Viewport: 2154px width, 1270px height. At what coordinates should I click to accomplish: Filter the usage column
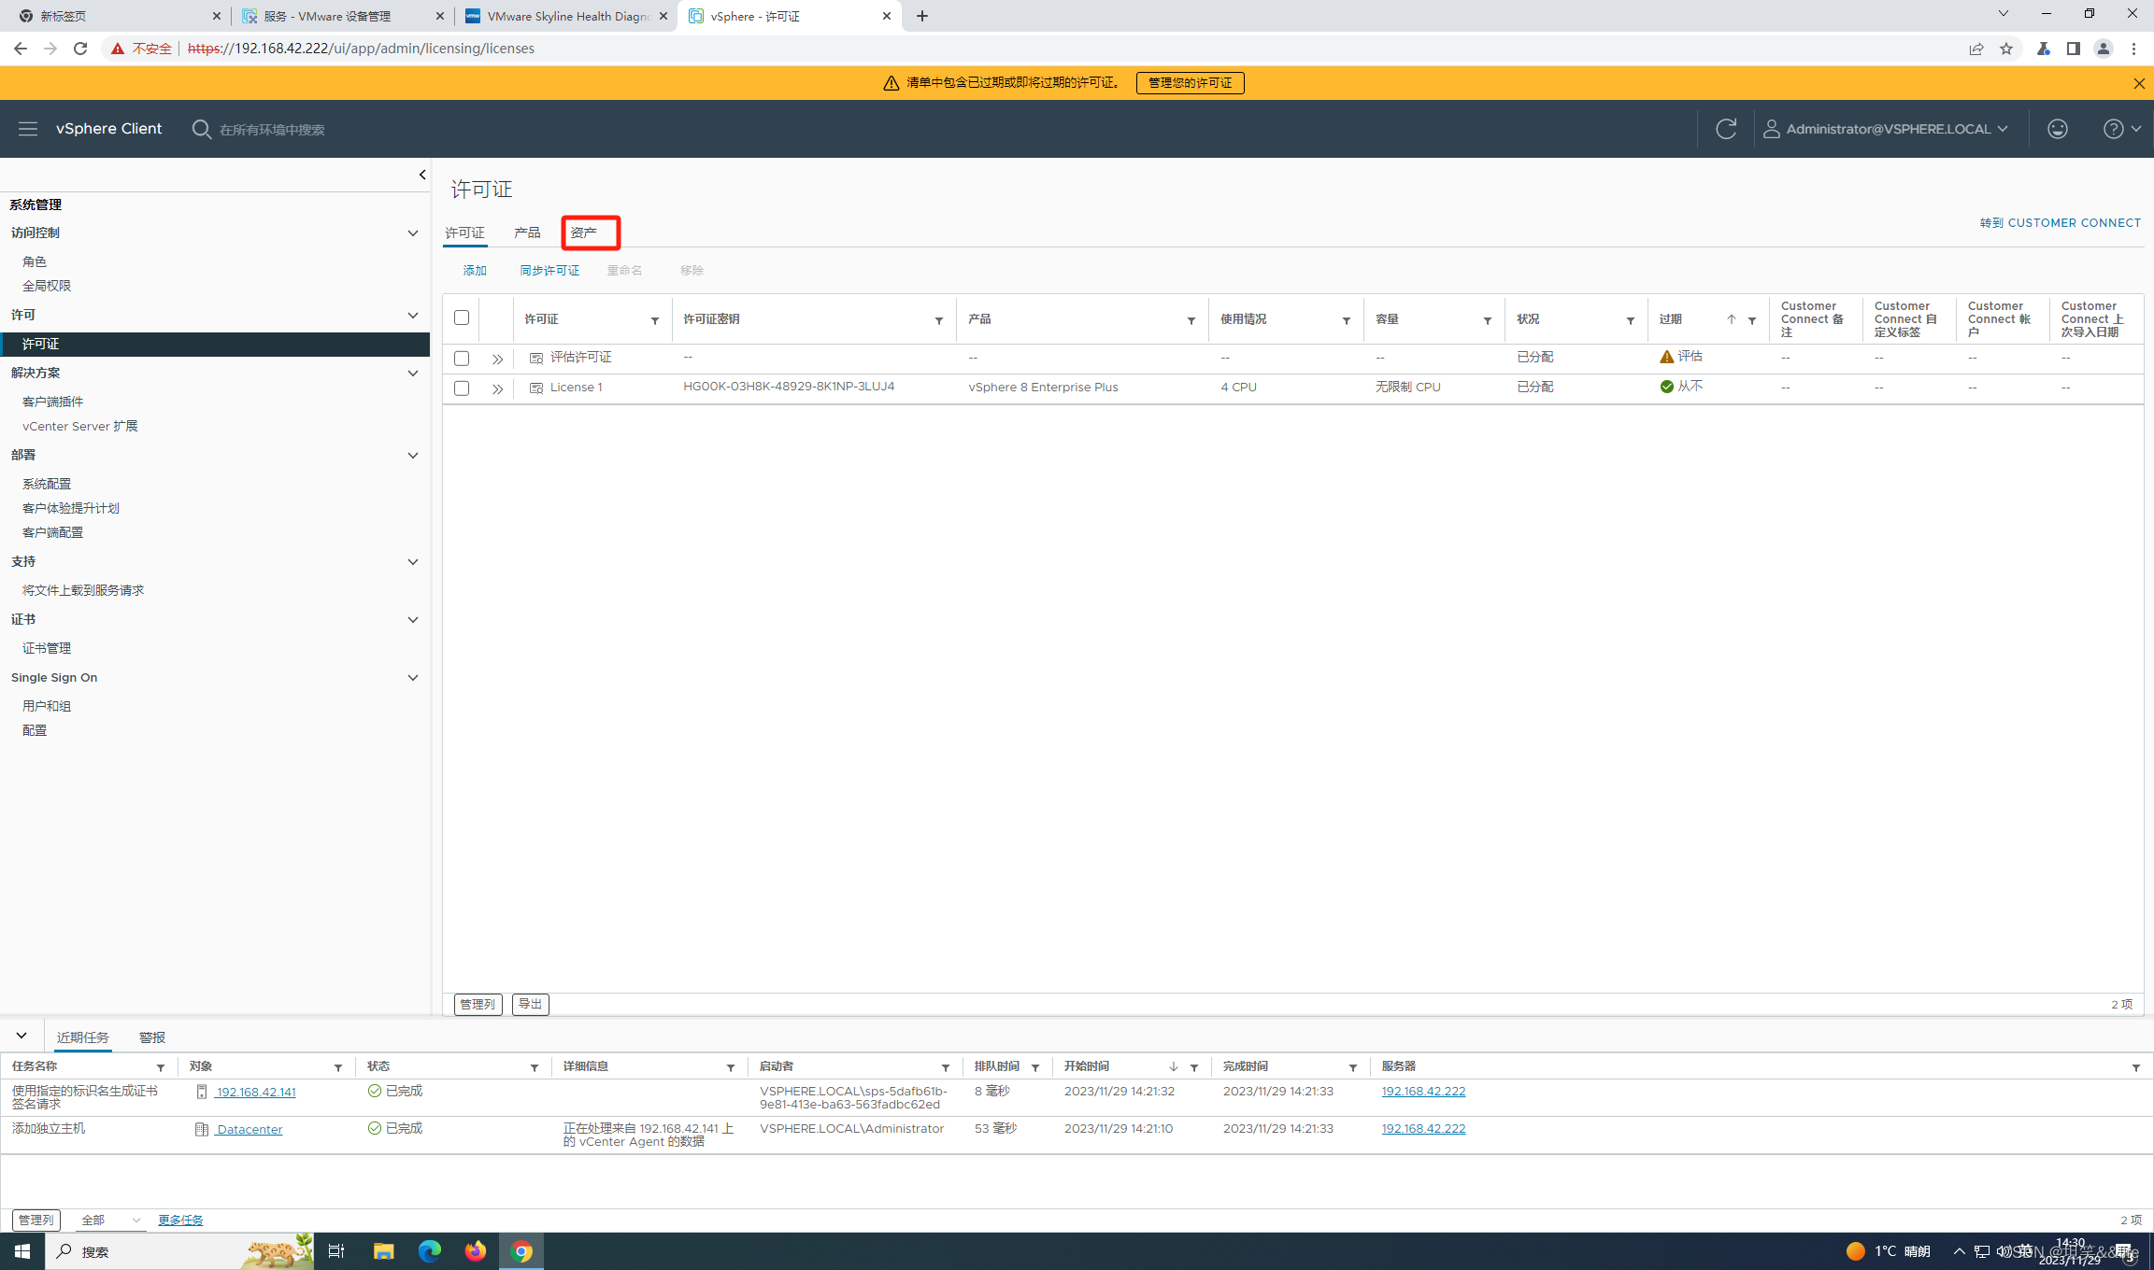(x=1347, y=320)
